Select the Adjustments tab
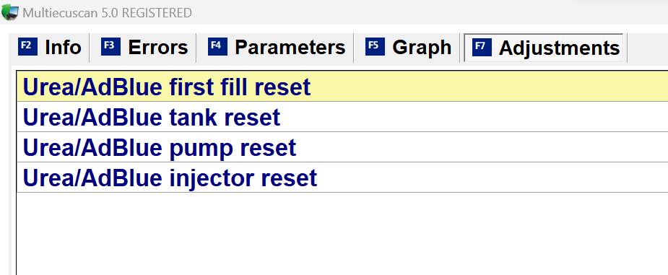The image size is (668, 275). (544, 47)
